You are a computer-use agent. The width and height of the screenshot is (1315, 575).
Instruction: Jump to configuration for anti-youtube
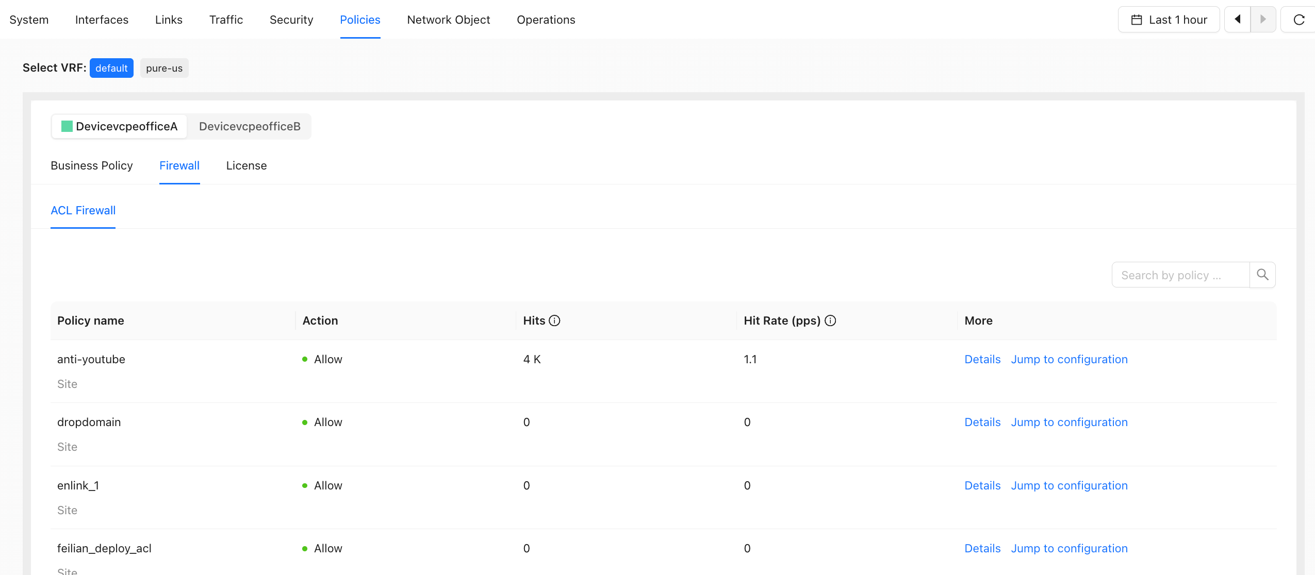pyautogui.click(x=1069, y=359)
